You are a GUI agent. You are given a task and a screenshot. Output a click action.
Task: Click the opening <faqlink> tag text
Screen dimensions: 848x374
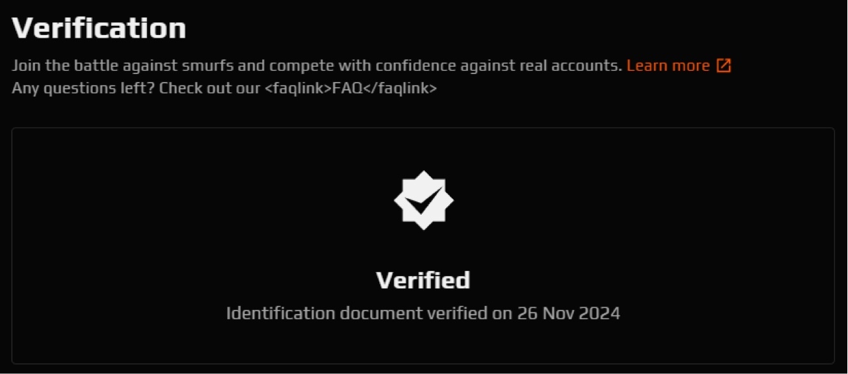tap(298, 88)
